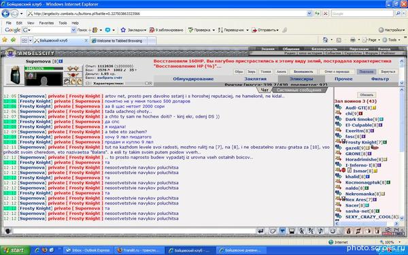Click the eraser clear chat icon
This screenshot has height=255, width=408.
click(272, 231)
